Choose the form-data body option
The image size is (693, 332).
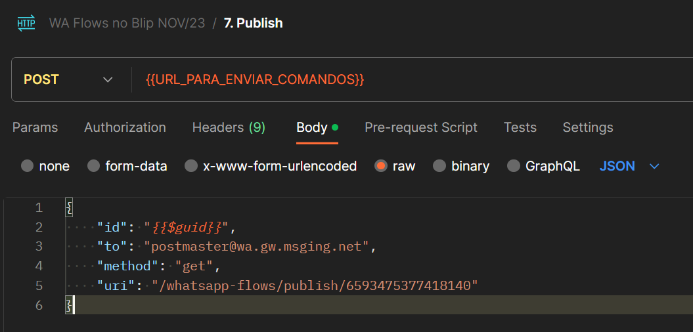tap(94, 167)
